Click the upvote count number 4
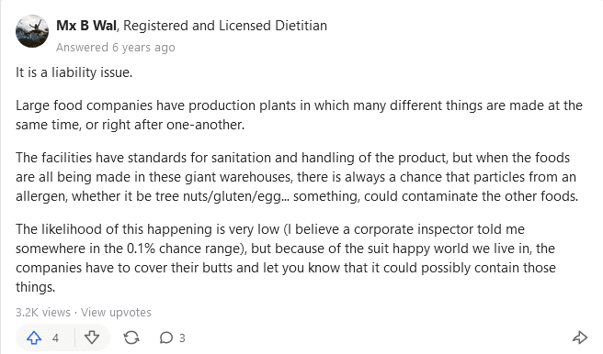 point(55,338)
